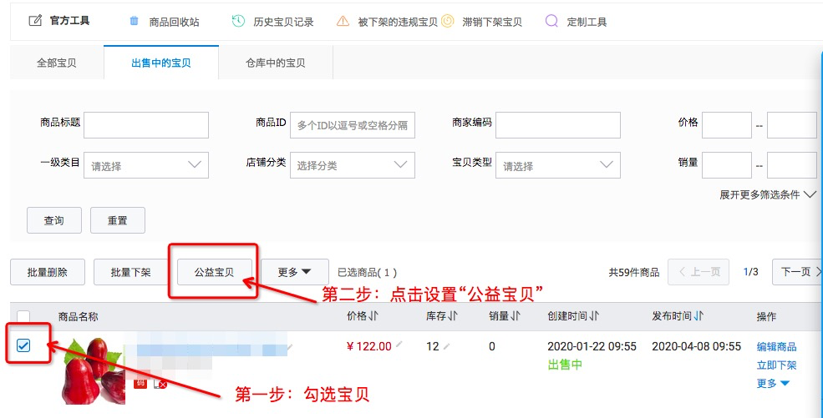Sort by 销量 column sort icon
823x418 pixels.
click(516, 316)
